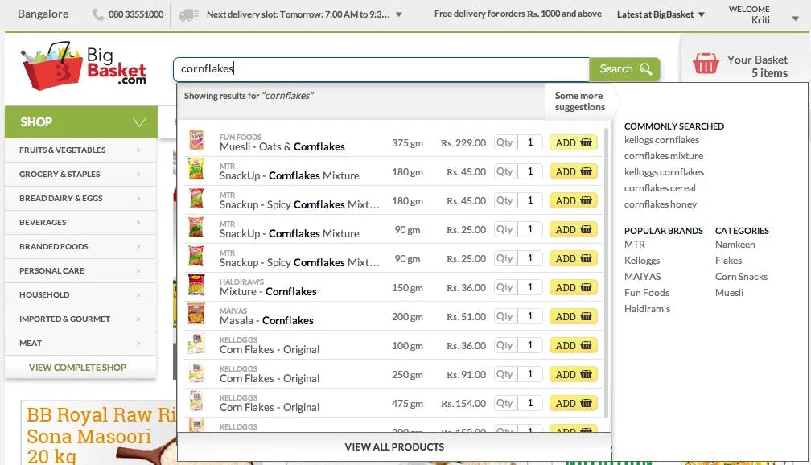Select suggestion 'kelloggs cornflakes'
811x465 pixels.
(664, 171)
